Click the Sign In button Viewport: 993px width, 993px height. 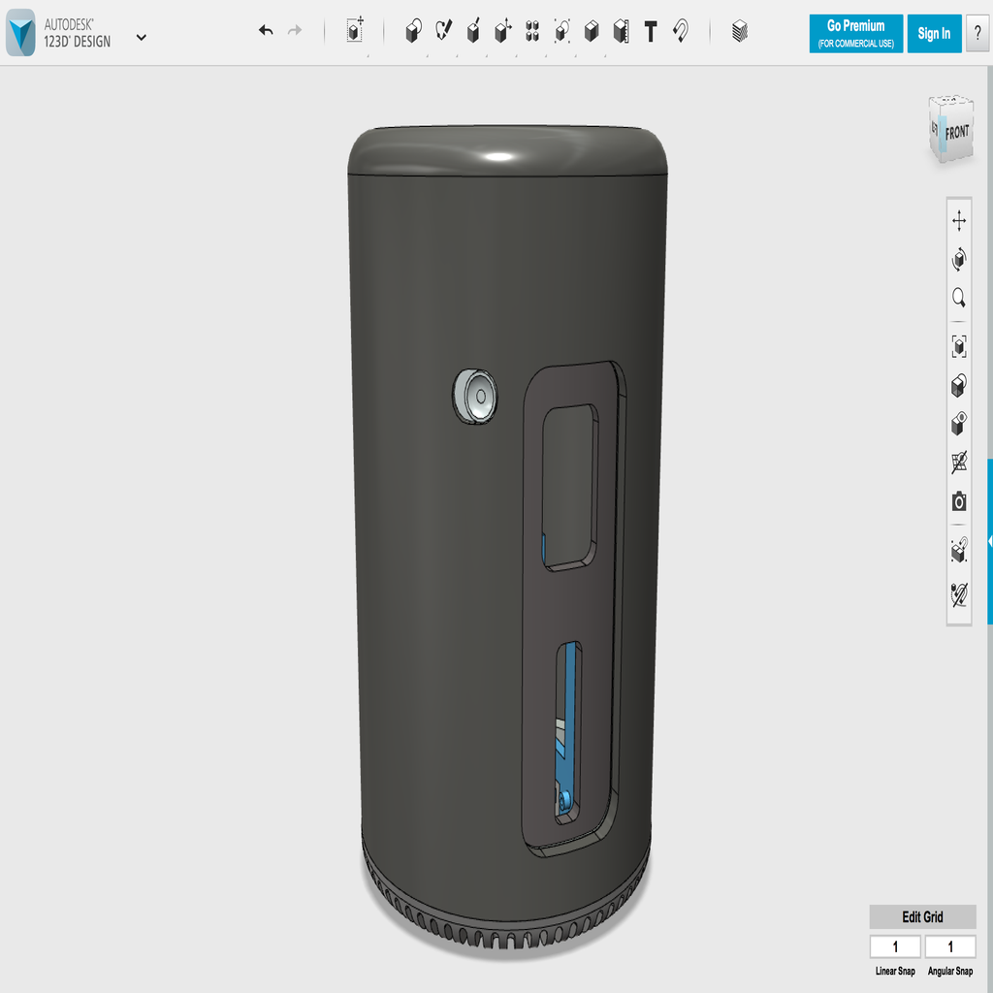934,34
